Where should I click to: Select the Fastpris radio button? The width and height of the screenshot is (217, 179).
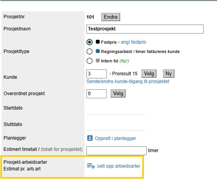(x=90, y=42)
